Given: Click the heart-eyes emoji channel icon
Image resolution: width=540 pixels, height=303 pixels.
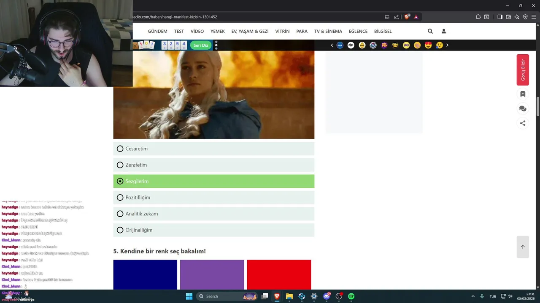Looking at the screenshot, I should (x=428, y=45).
